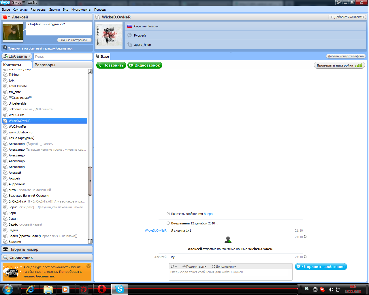The height and width of the screenshot is (295, 369).
Task: Switch to the Разговоры tab
Action: pyautogui.click(x=62, y=65)
